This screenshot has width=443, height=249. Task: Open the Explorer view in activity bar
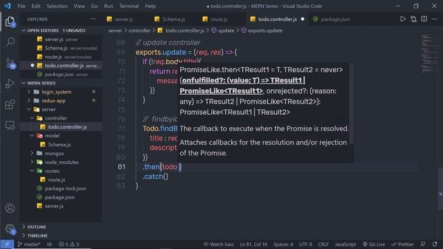tap(10, 21)
